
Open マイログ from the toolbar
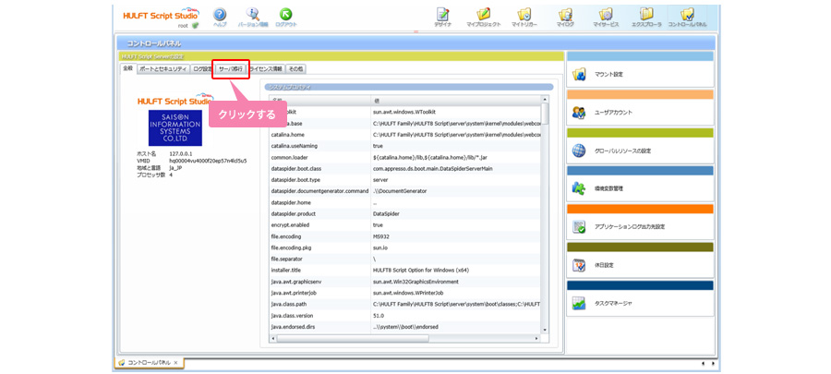(564, 16)
